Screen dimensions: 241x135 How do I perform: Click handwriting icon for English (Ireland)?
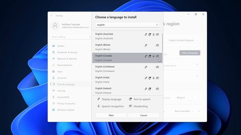(x=157, y=89)
